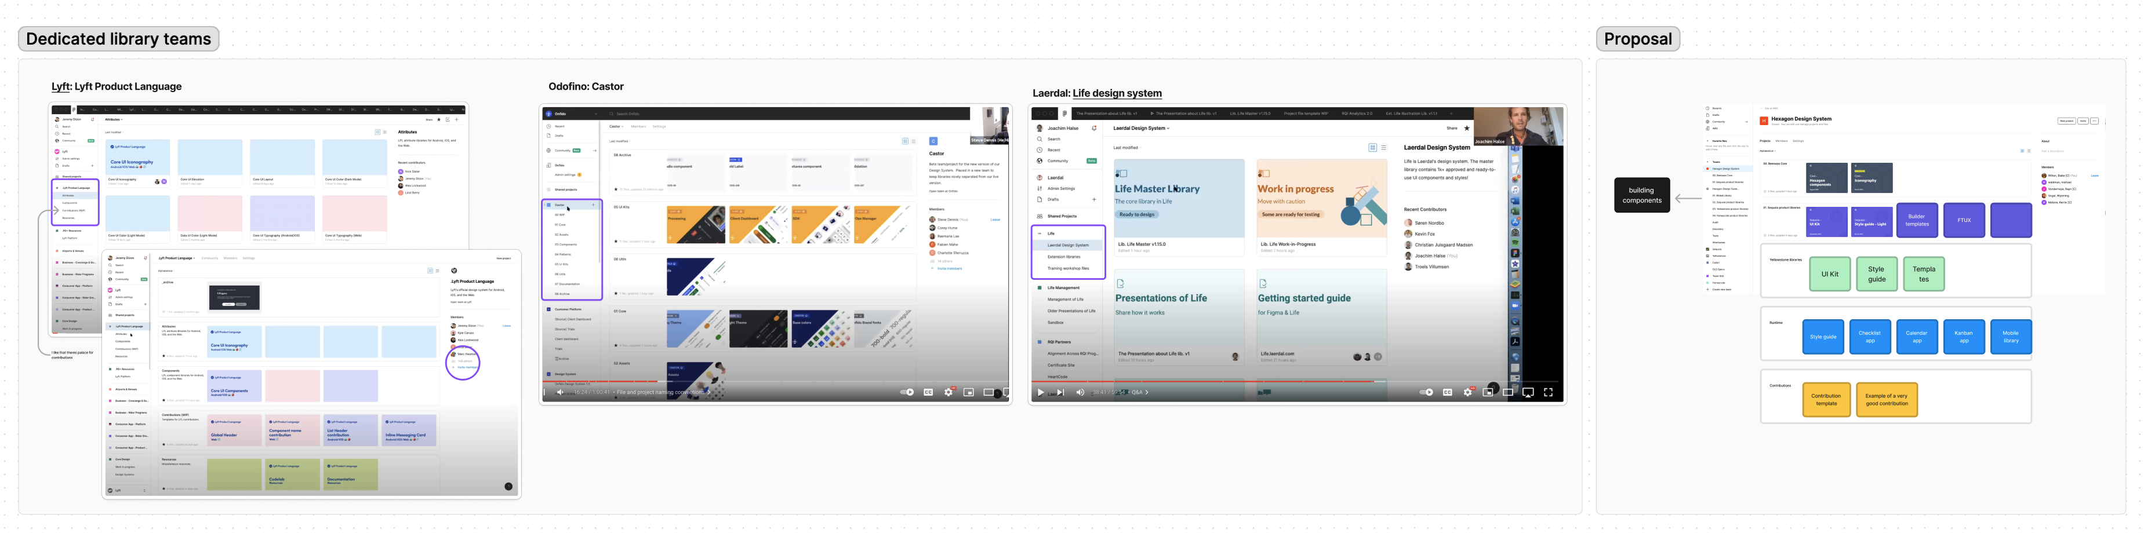This screenshot has height=533, width=2144.
Task: Click Invite button in Hexagon Design System
Action: [2083, 121]
